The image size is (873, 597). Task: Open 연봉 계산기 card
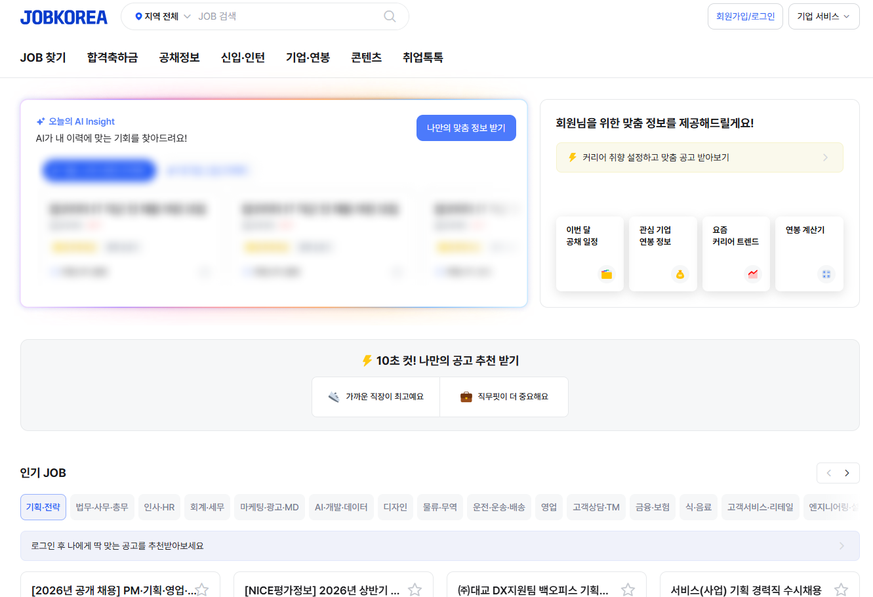(x=809, y=254)
